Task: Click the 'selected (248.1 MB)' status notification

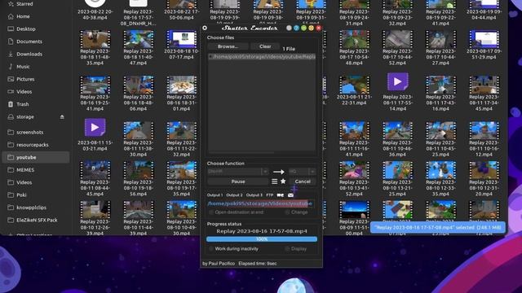Action: coord(438,228)
